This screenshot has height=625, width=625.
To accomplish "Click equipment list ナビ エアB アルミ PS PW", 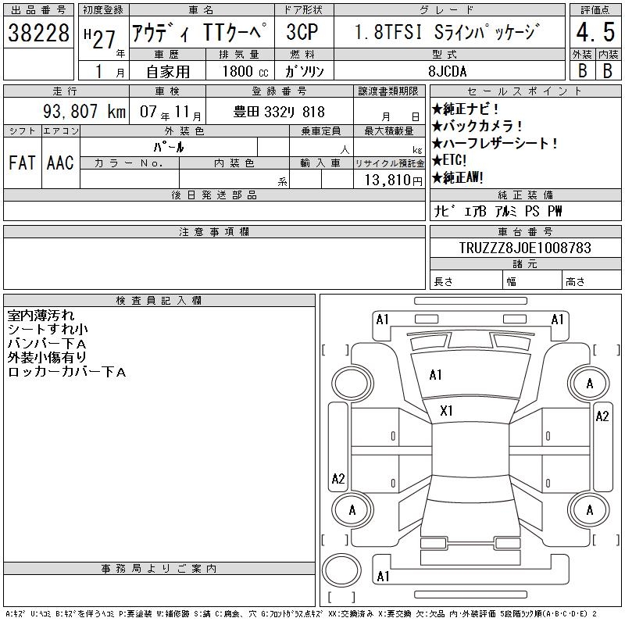I will point(498,211).
